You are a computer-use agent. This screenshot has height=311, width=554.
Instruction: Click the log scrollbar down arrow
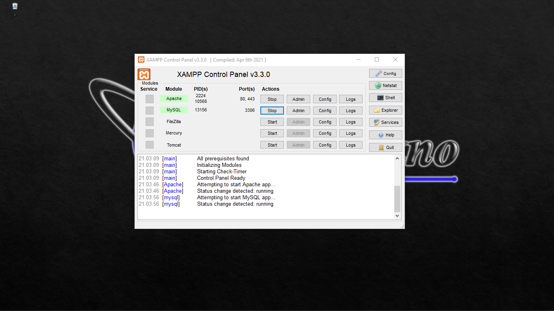click(397, 216)
